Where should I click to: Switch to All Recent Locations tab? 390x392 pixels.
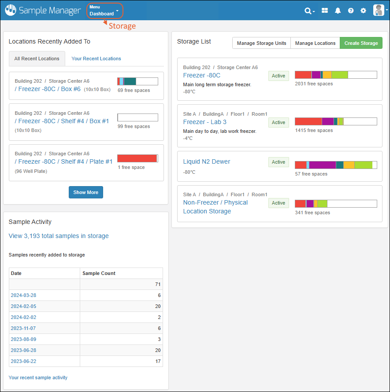tap(37, 59)
